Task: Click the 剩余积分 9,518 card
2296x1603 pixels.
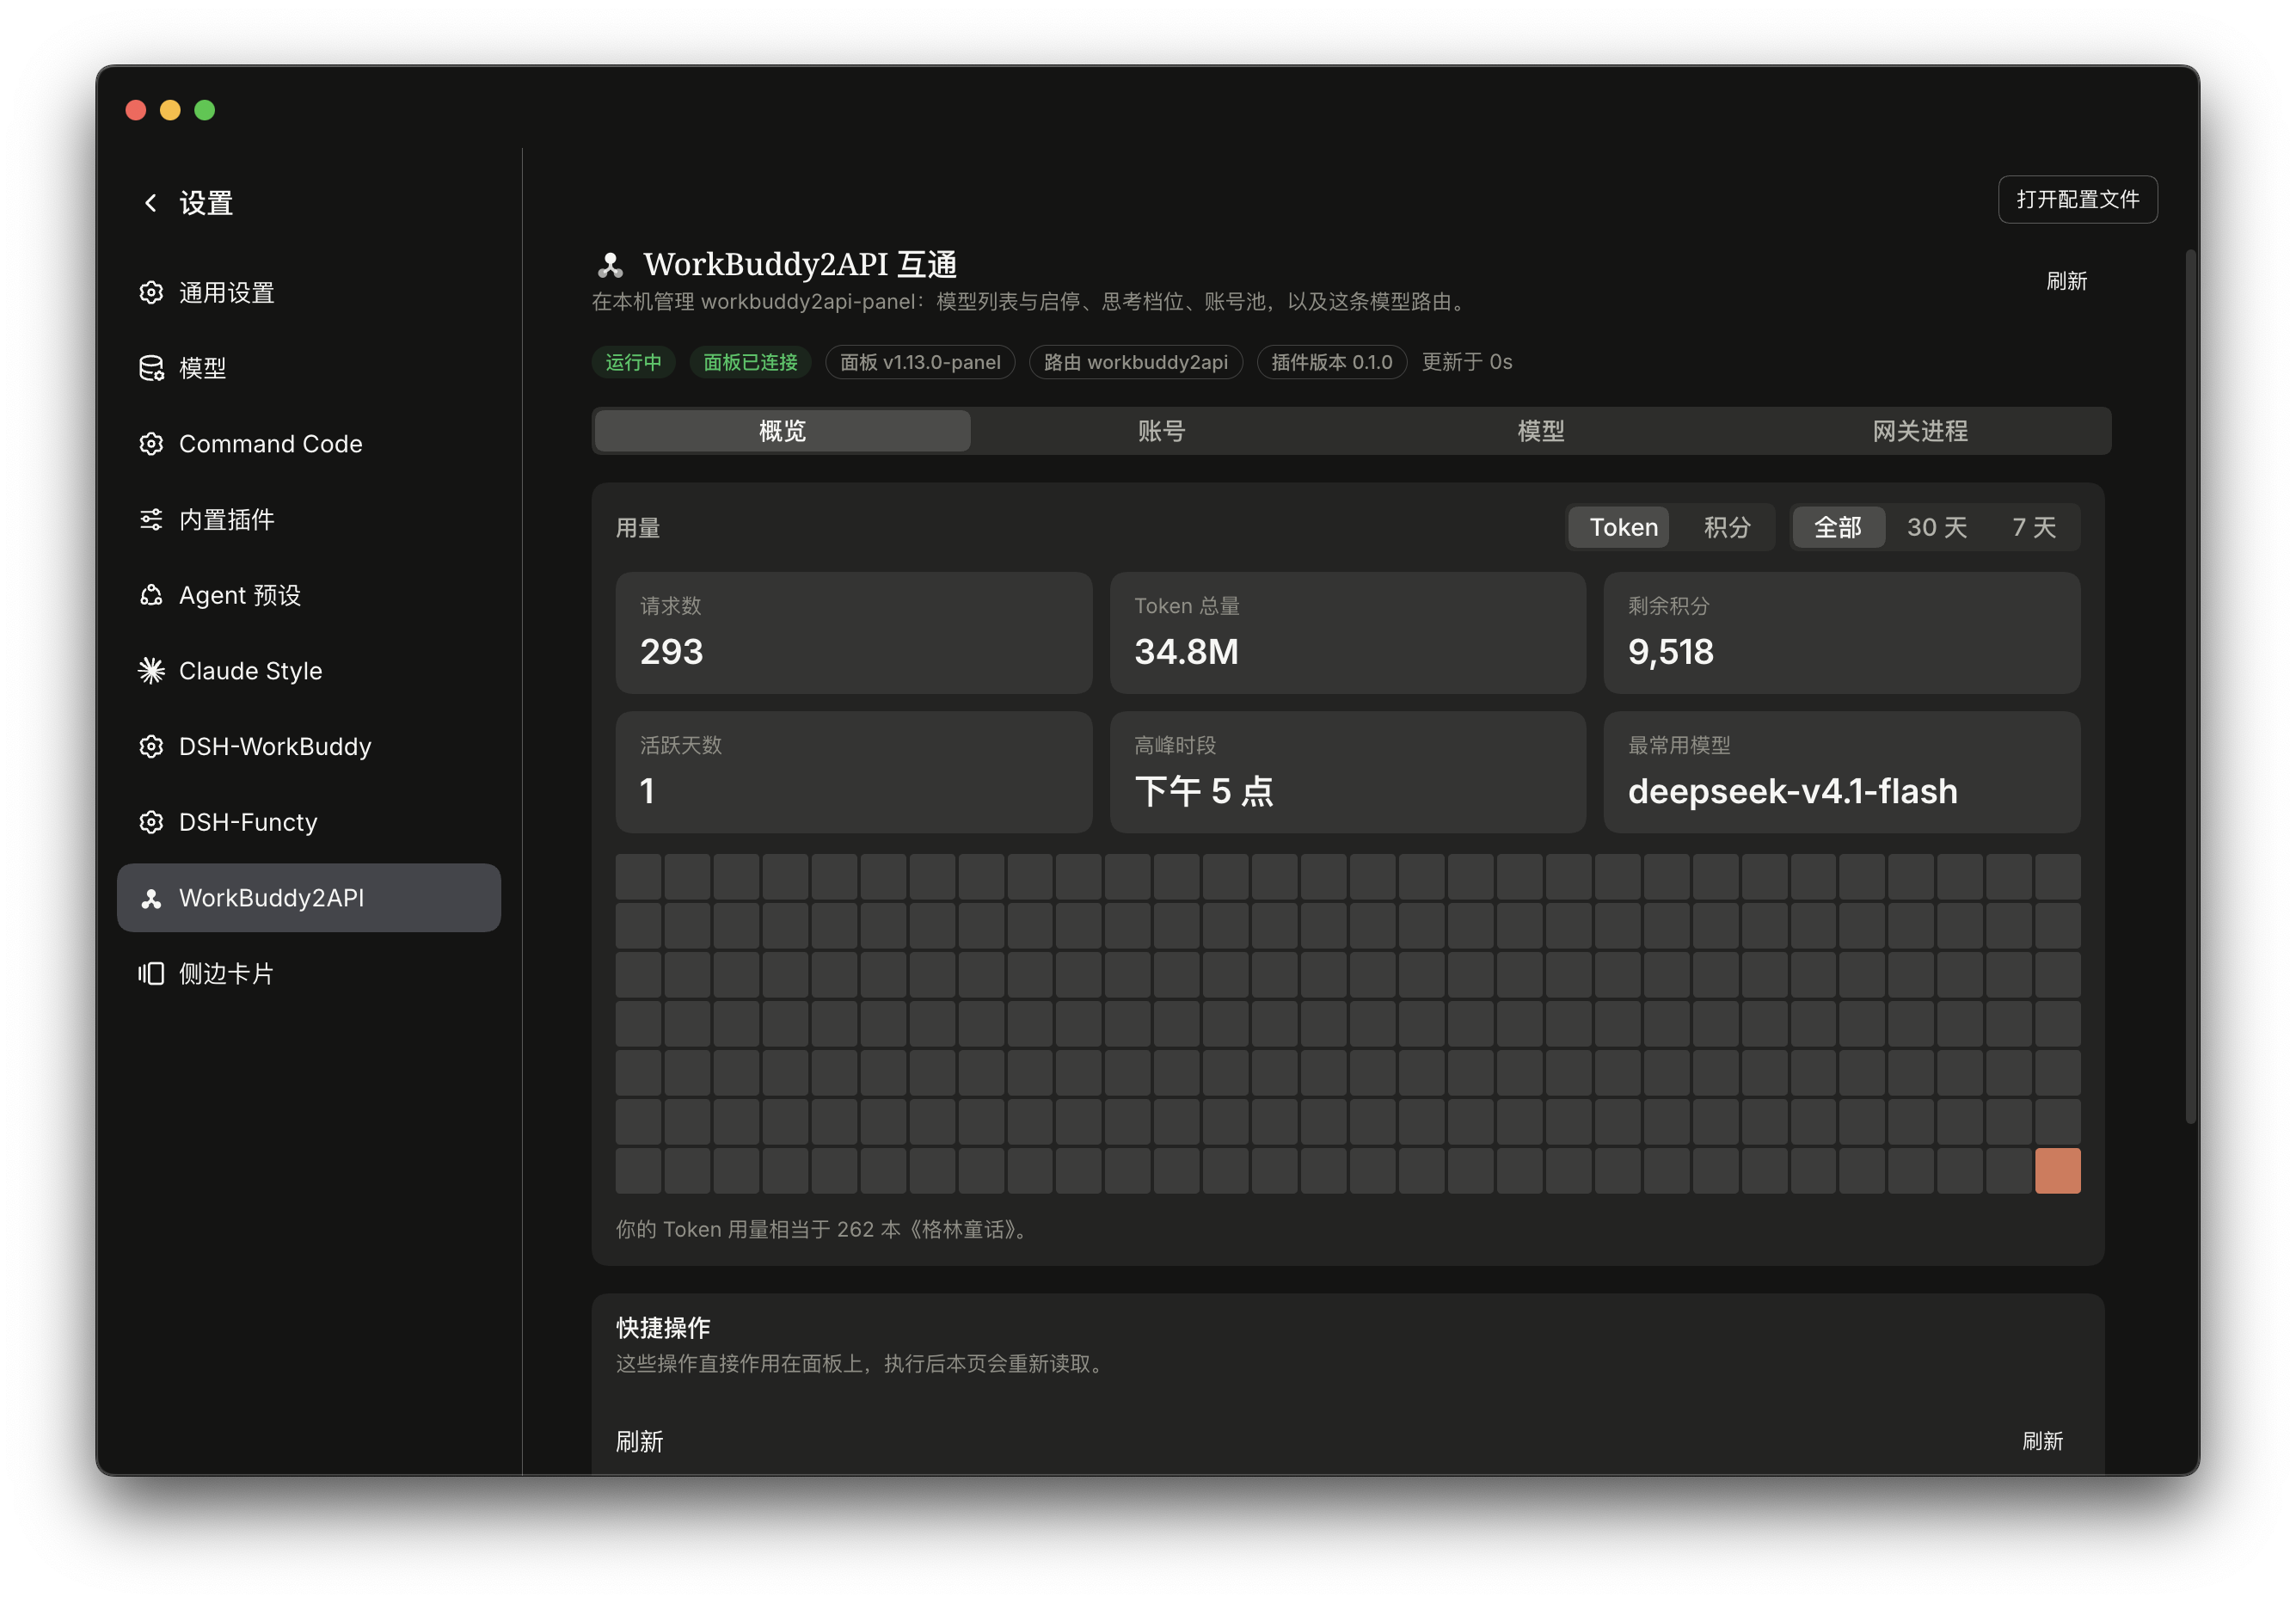Action: (1841, 632)
